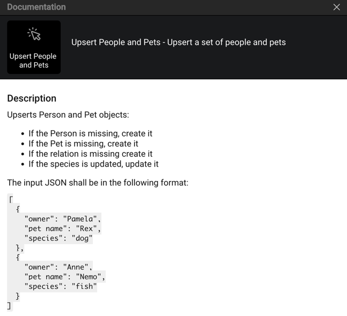Click the "owner": "Anne" code line
Viewport: 347px width, 316px height.
click(58, 267)
